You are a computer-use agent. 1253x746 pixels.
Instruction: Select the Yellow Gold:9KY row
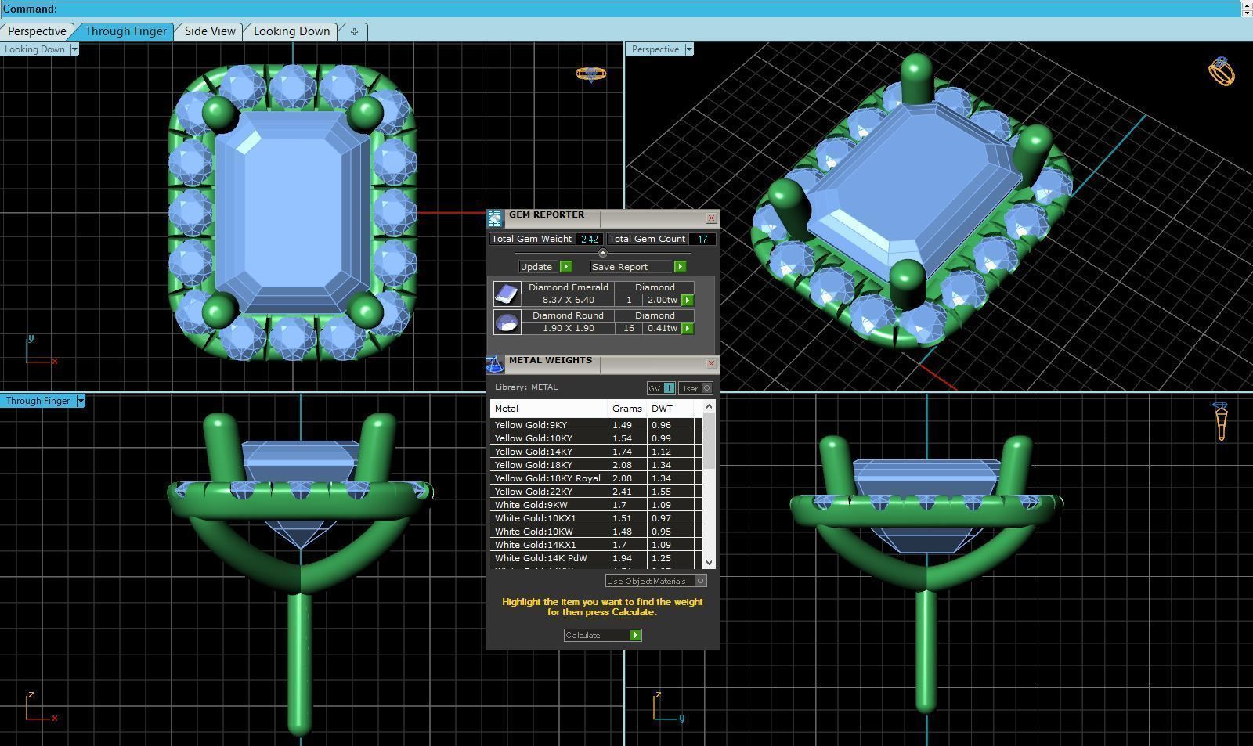pyautogui.click(x=596, y=425)
